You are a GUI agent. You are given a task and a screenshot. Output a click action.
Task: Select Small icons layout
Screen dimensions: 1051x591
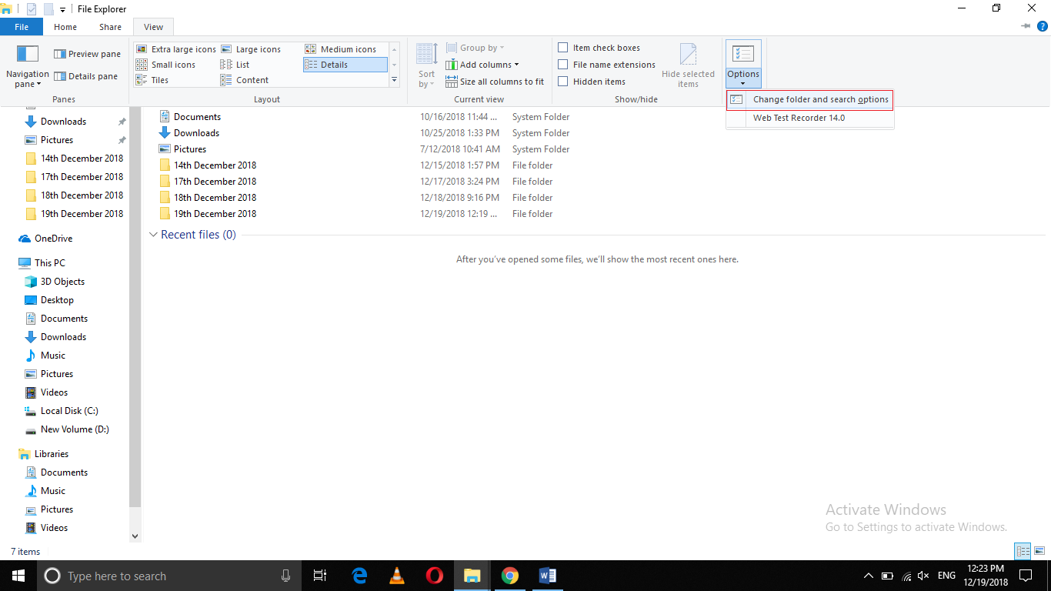(x=166, y=65)
